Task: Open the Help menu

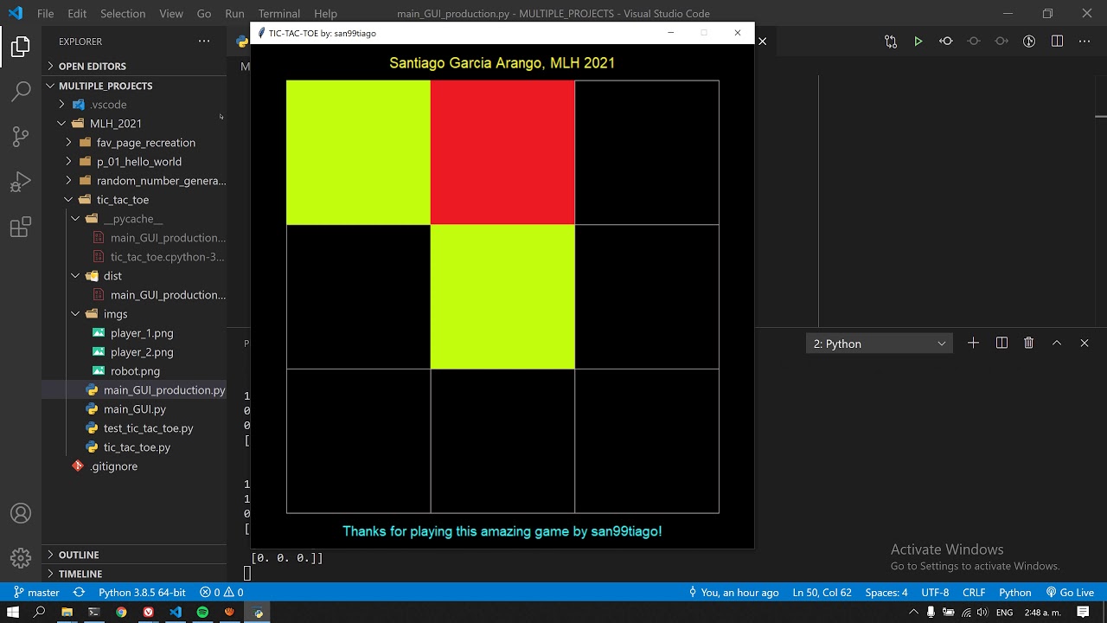Action: [326, 14]
